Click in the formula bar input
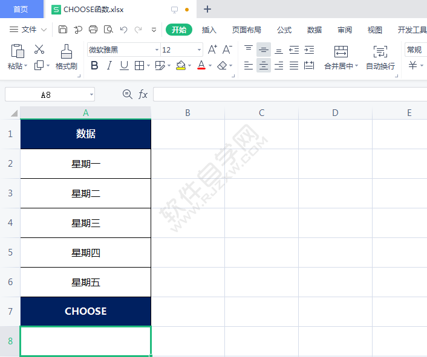The image size is (427, 357). (290, 94)
